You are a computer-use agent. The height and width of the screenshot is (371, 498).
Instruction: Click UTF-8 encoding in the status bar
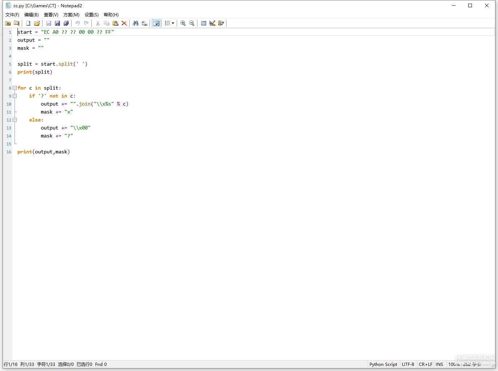coord(408,364)
